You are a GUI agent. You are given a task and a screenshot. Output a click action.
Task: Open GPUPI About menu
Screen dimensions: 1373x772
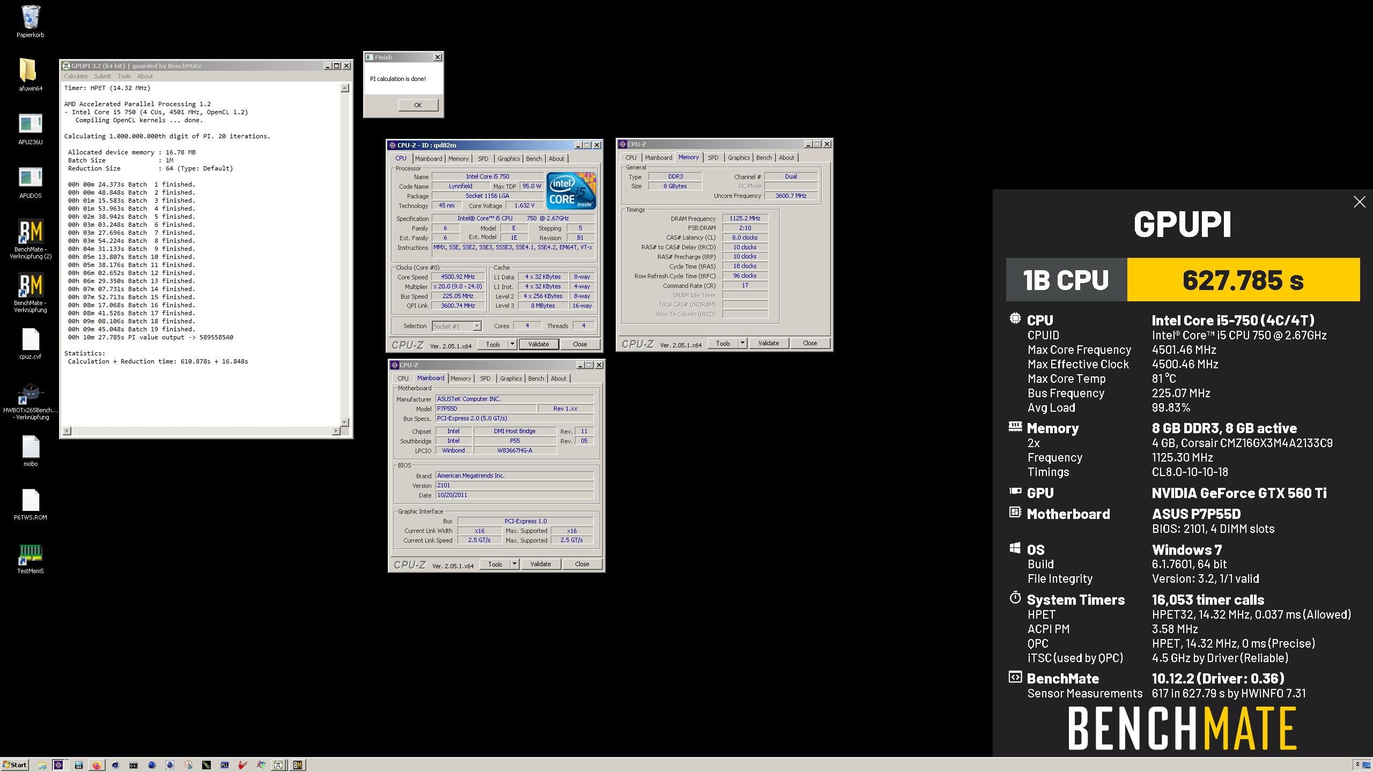click(145, 76)
